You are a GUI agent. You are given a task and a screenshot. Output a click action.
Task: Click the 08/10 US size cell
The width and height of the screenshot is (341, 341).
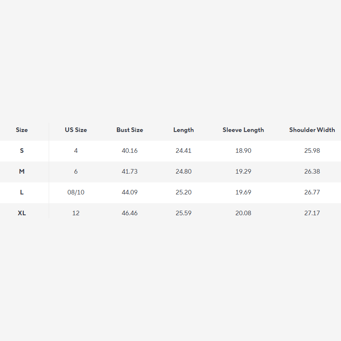tap(76, 192)
